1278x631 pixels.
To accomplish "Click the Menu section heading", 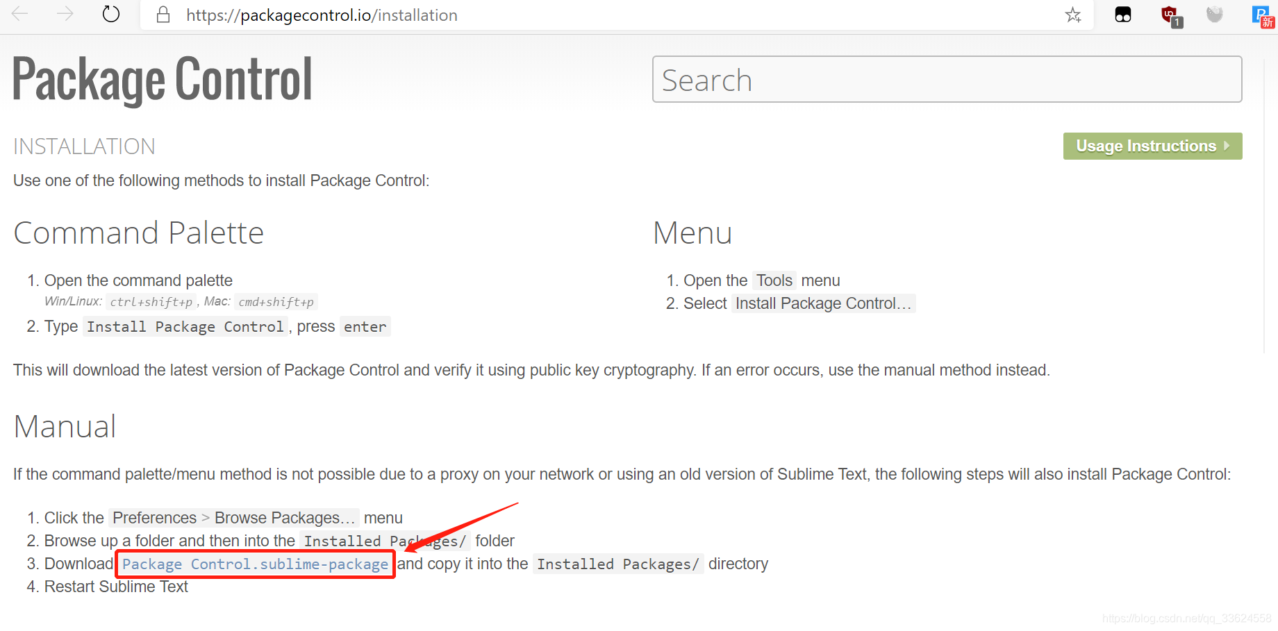I will point(692,233).
